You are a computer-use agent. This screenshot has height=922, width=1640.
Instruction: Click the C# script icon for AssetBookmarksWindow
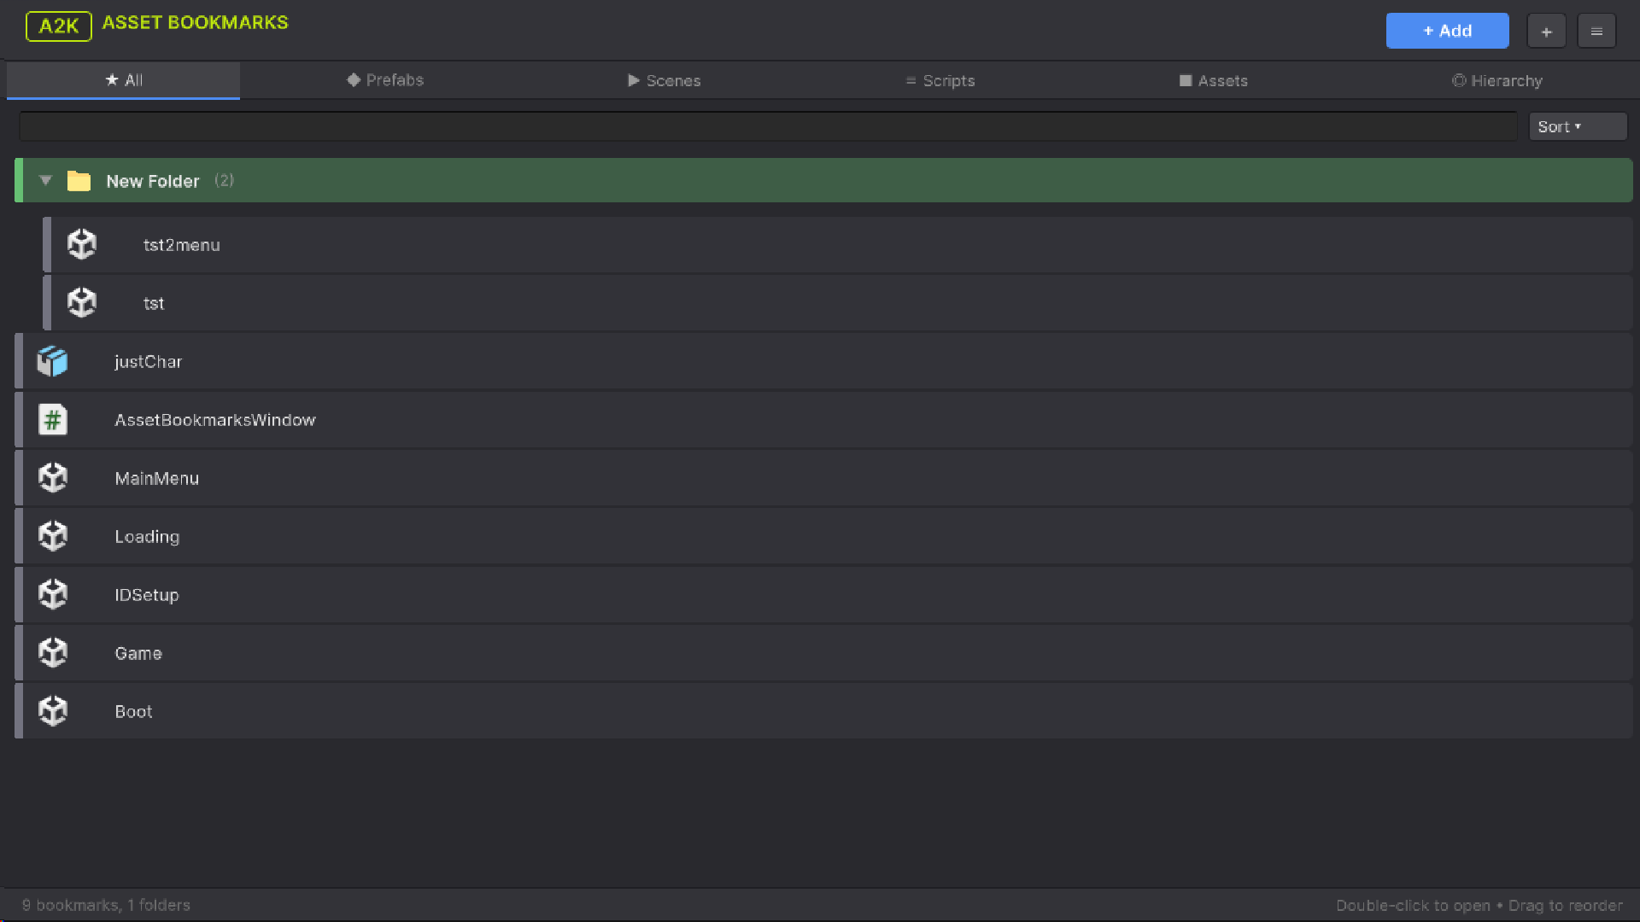coord(52,420)
